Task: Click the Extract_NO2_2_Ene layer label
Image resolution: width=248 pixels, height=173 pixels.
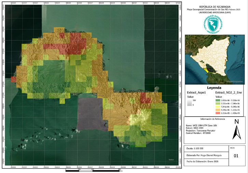Action: pos(229,93)
